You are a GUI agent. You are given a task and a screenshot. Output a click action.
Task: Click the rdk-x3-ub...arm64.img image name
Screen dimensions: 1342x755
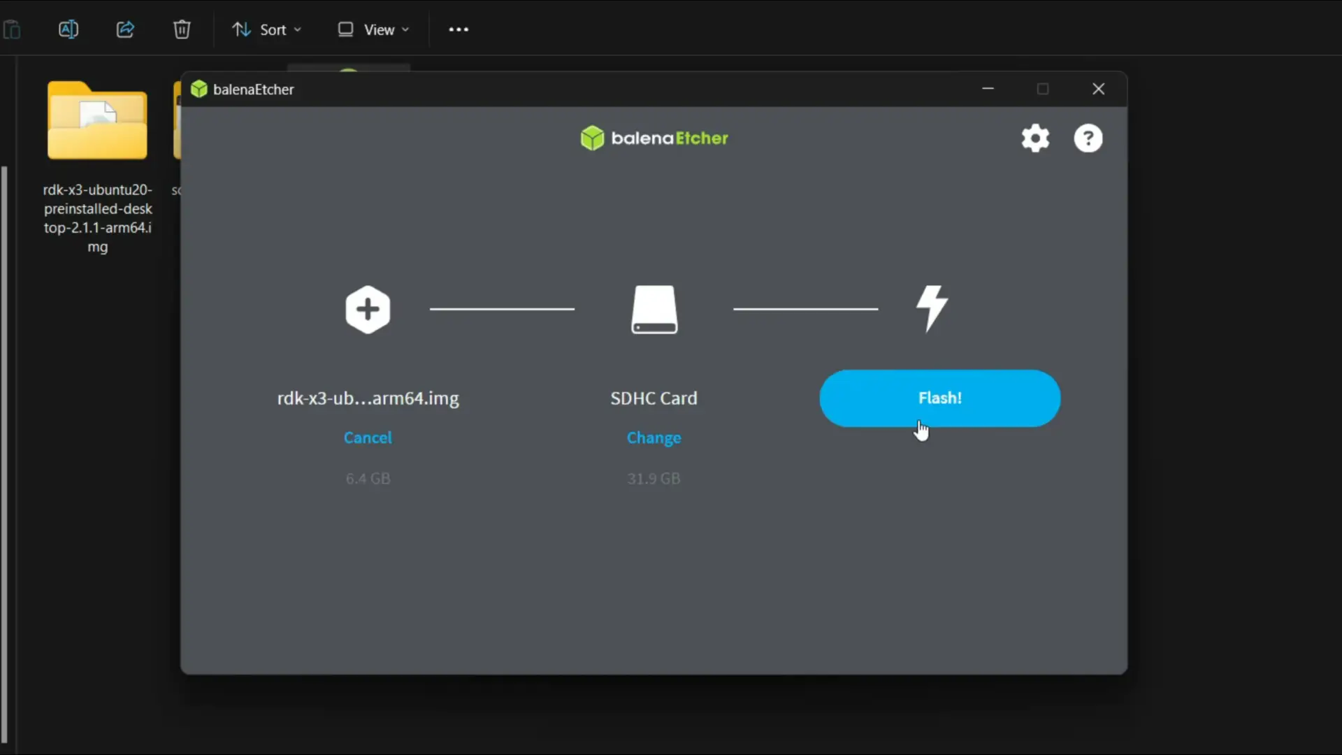368,398
